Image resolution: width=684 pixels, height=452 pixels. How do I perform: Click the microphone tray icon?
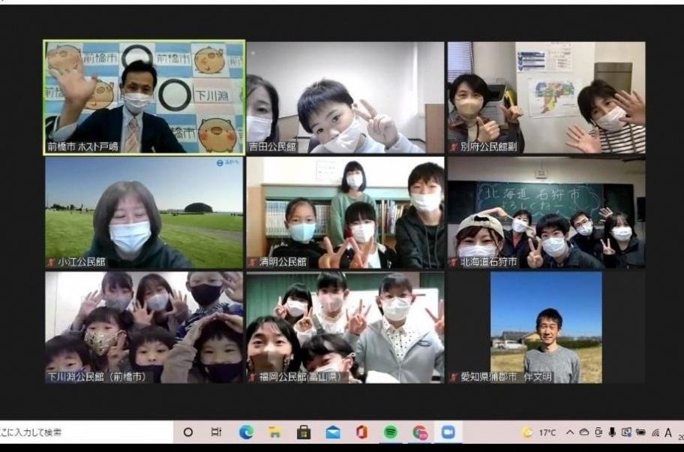612,432
